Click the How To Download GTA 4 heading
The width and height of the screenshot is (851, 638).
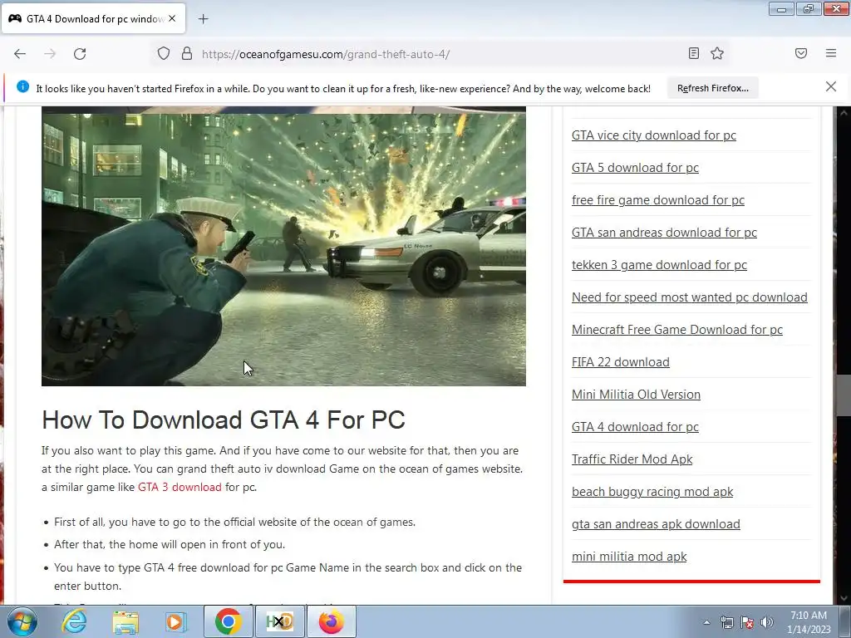tap(223, 420)
